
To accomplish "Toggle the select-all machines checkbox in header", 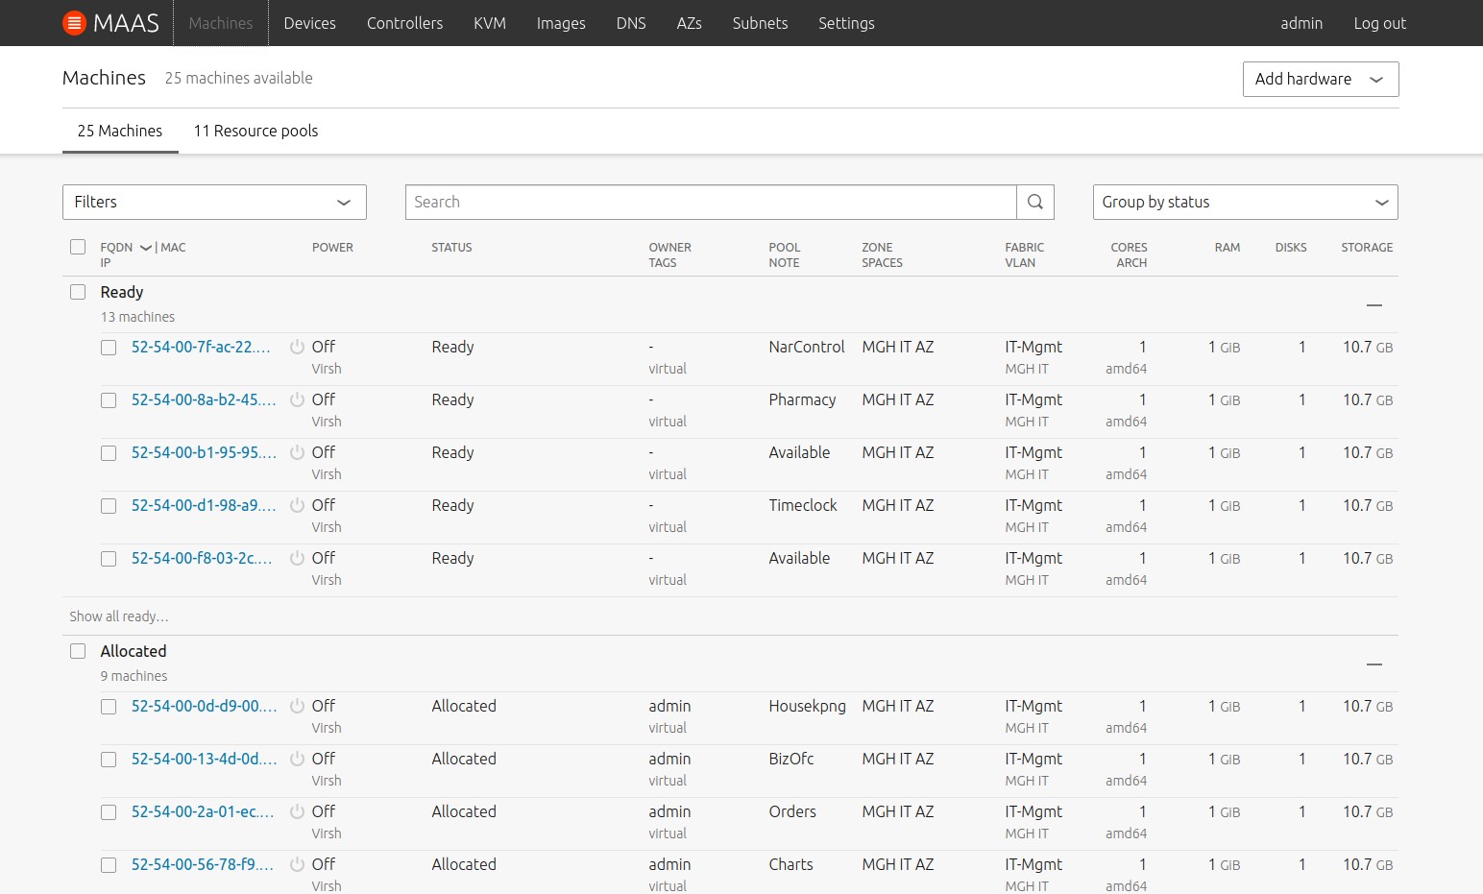I will tap(78, 247).
